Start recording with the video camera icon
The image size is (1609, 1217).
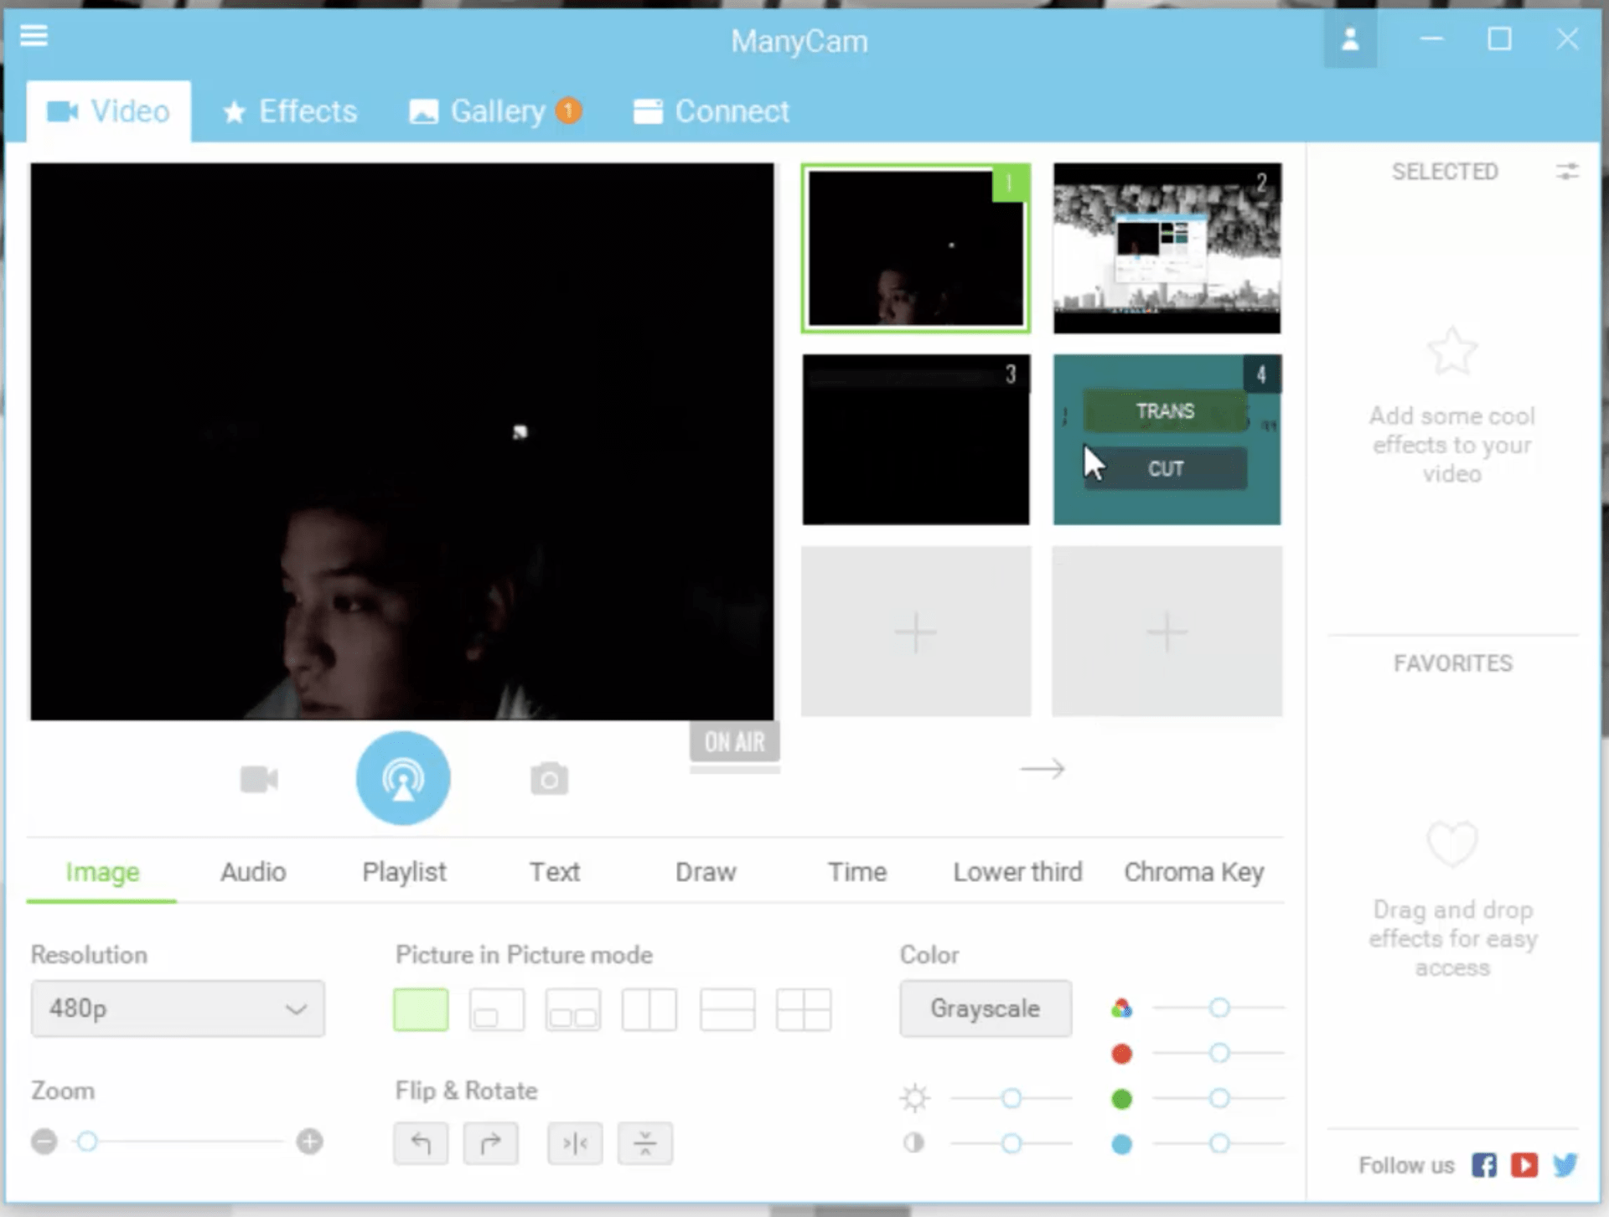[x=259, y=779]
